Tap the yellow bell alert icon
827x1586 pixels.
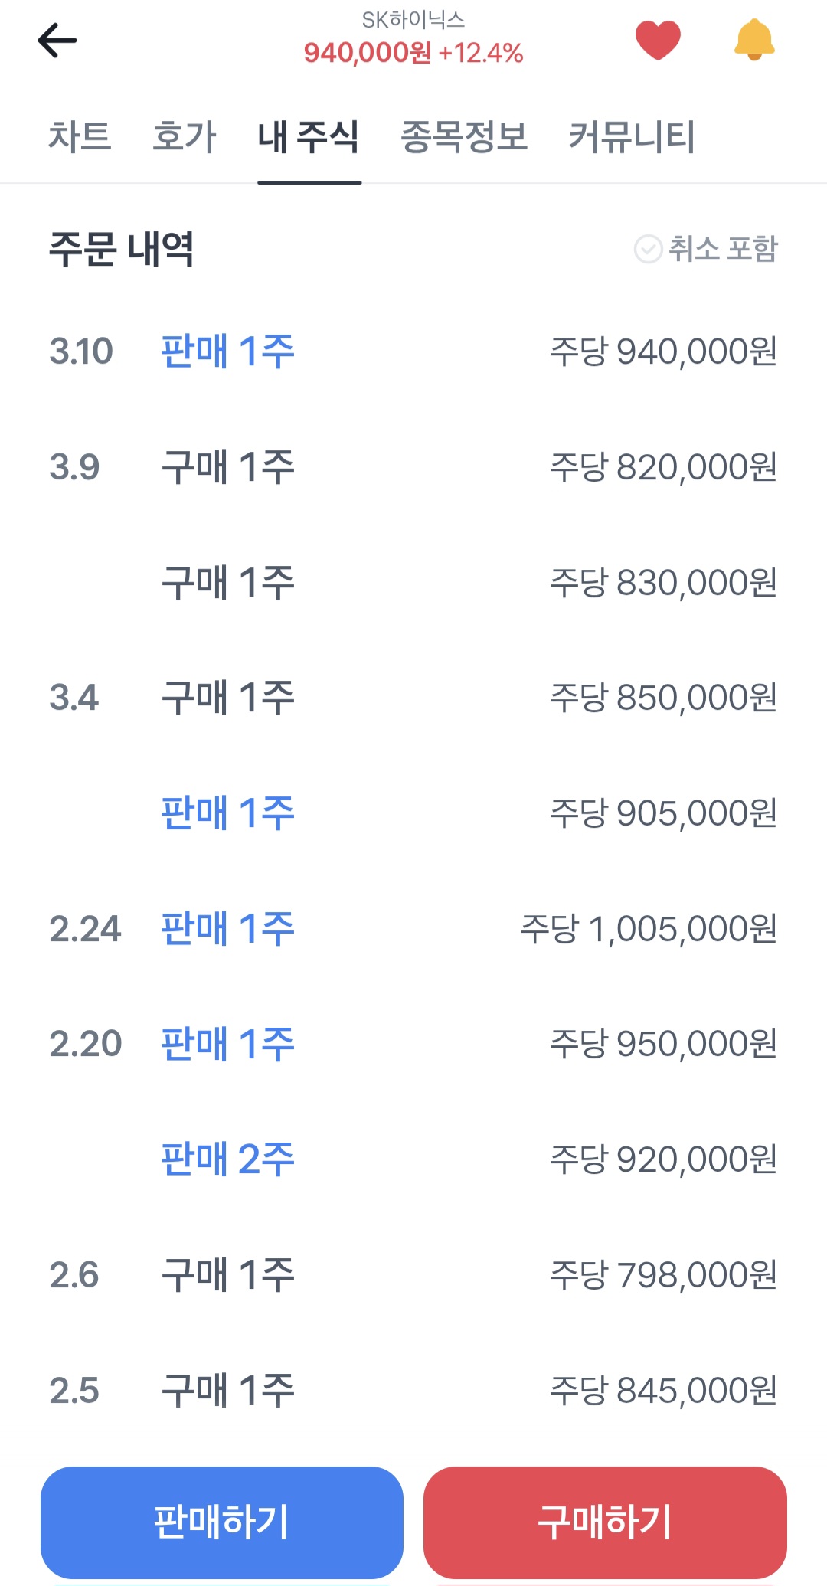tap(754, 40)
